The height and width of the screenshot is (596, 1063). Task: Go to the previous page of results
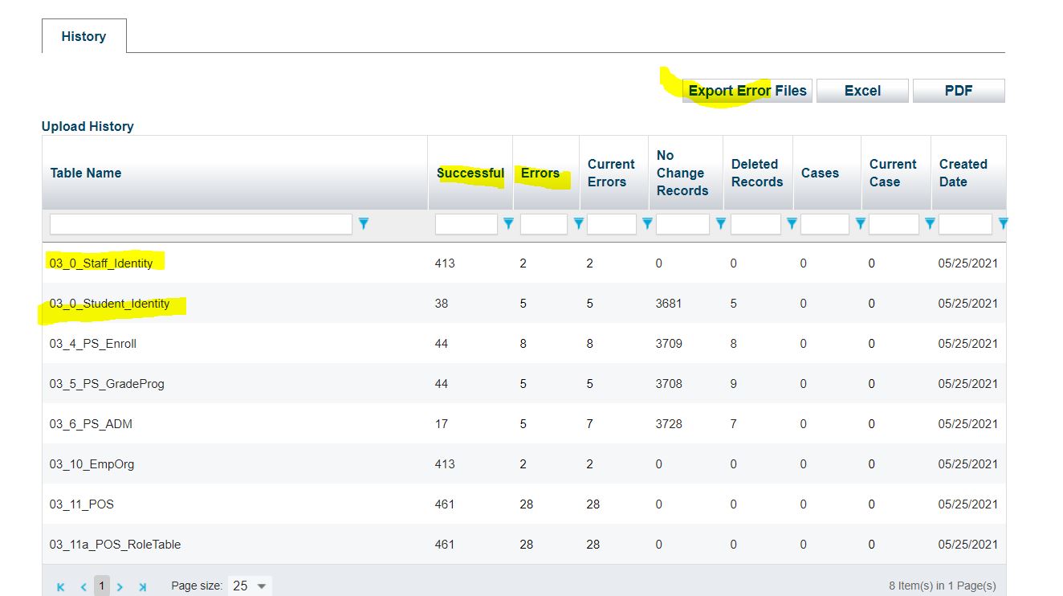pyautogui.click(x=83, y=587)
